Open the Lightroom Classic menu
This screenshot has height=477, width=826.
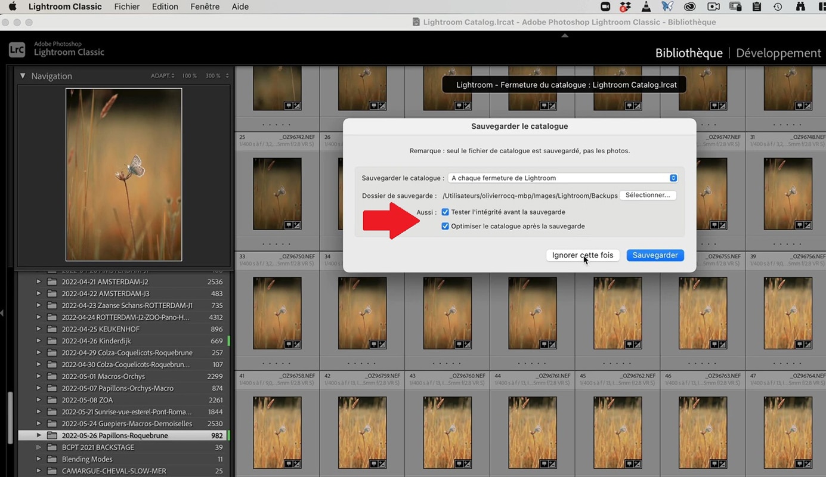(x=65, y=7)
